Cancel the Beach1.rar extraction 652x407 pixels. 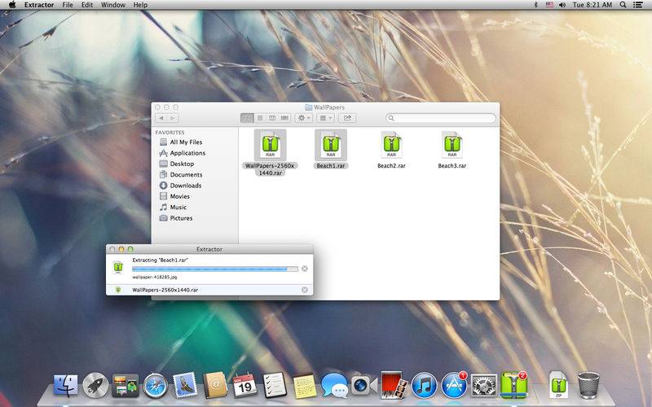point(305,269)
